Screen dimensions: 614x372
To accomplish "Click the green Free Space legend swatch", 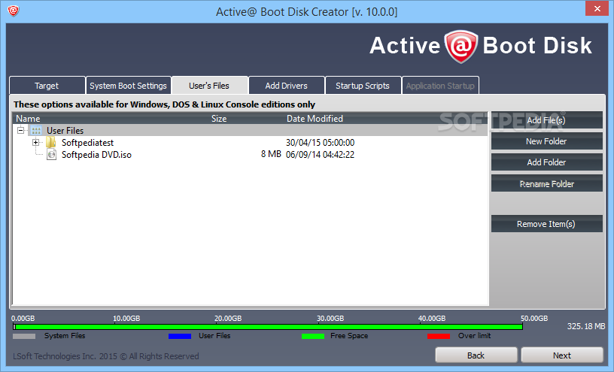I will [313, 336].
